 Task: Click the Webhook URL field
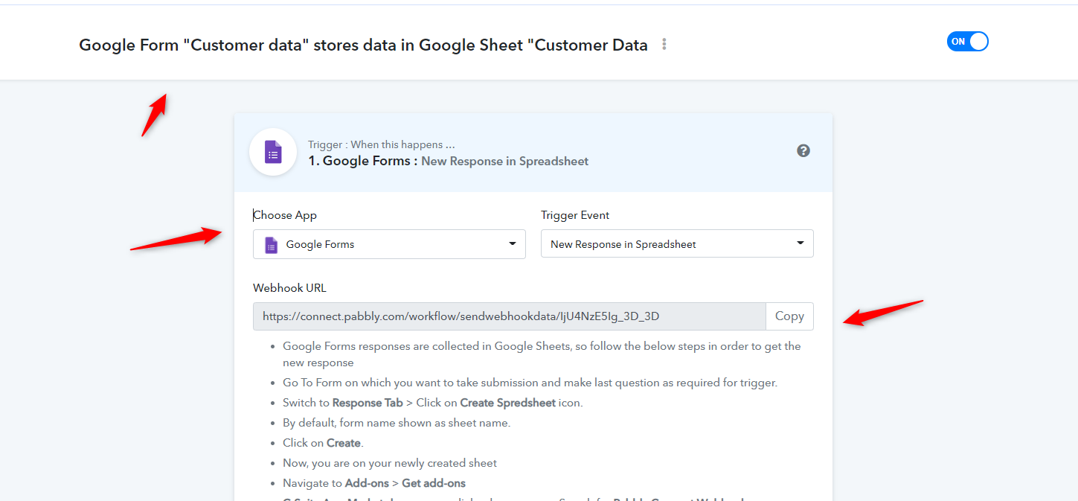tap(509, 316)
